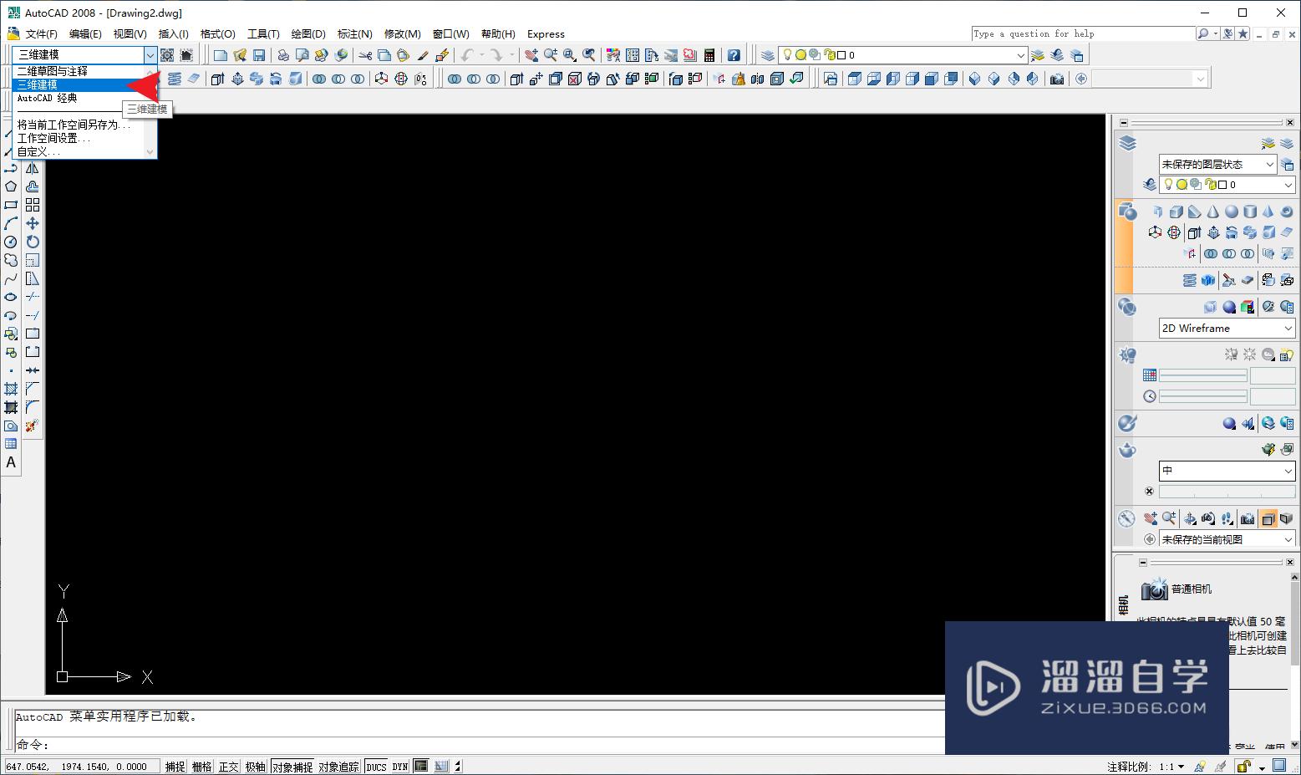The image size is (1301, 775).
Task: Open the 视图(V) menu
Action: 130,34
